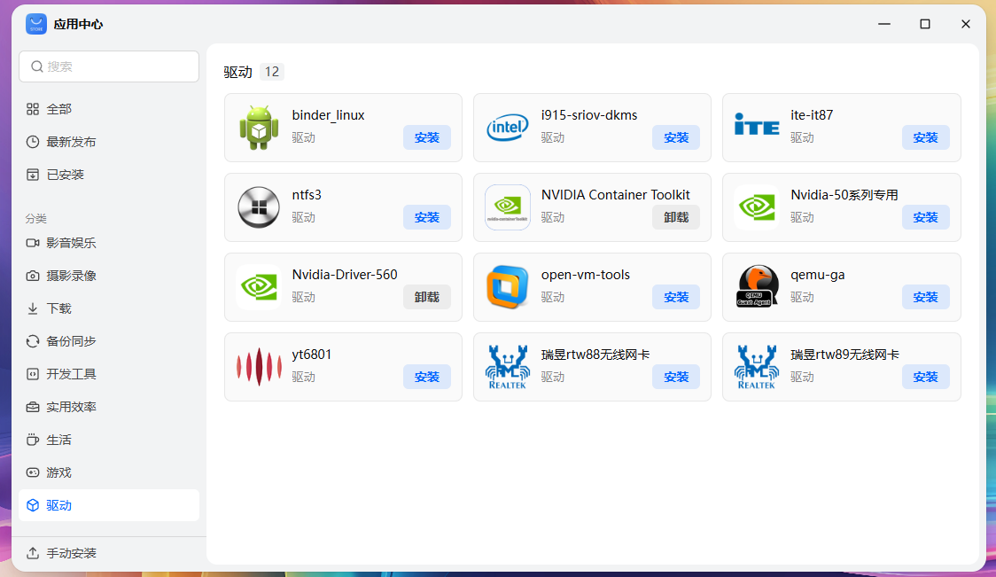This screenshot has height=577, width=996.
Task: Click the open-vm-tools title text
Action: pyautogui.click(x=585, y=275)
